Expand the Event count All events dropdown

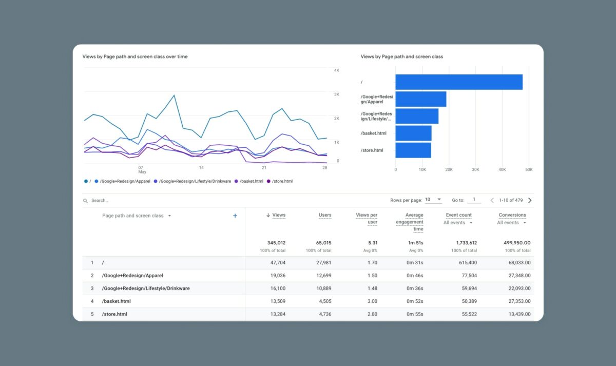tap(457, 222)
